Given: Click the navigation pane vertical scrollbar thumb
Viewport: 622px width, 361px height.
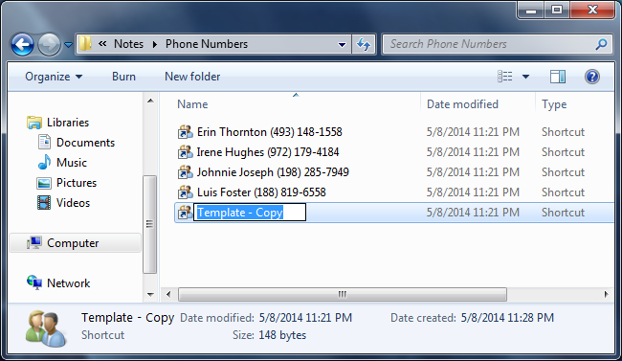Looking at the screenshot, I should 149,224.
